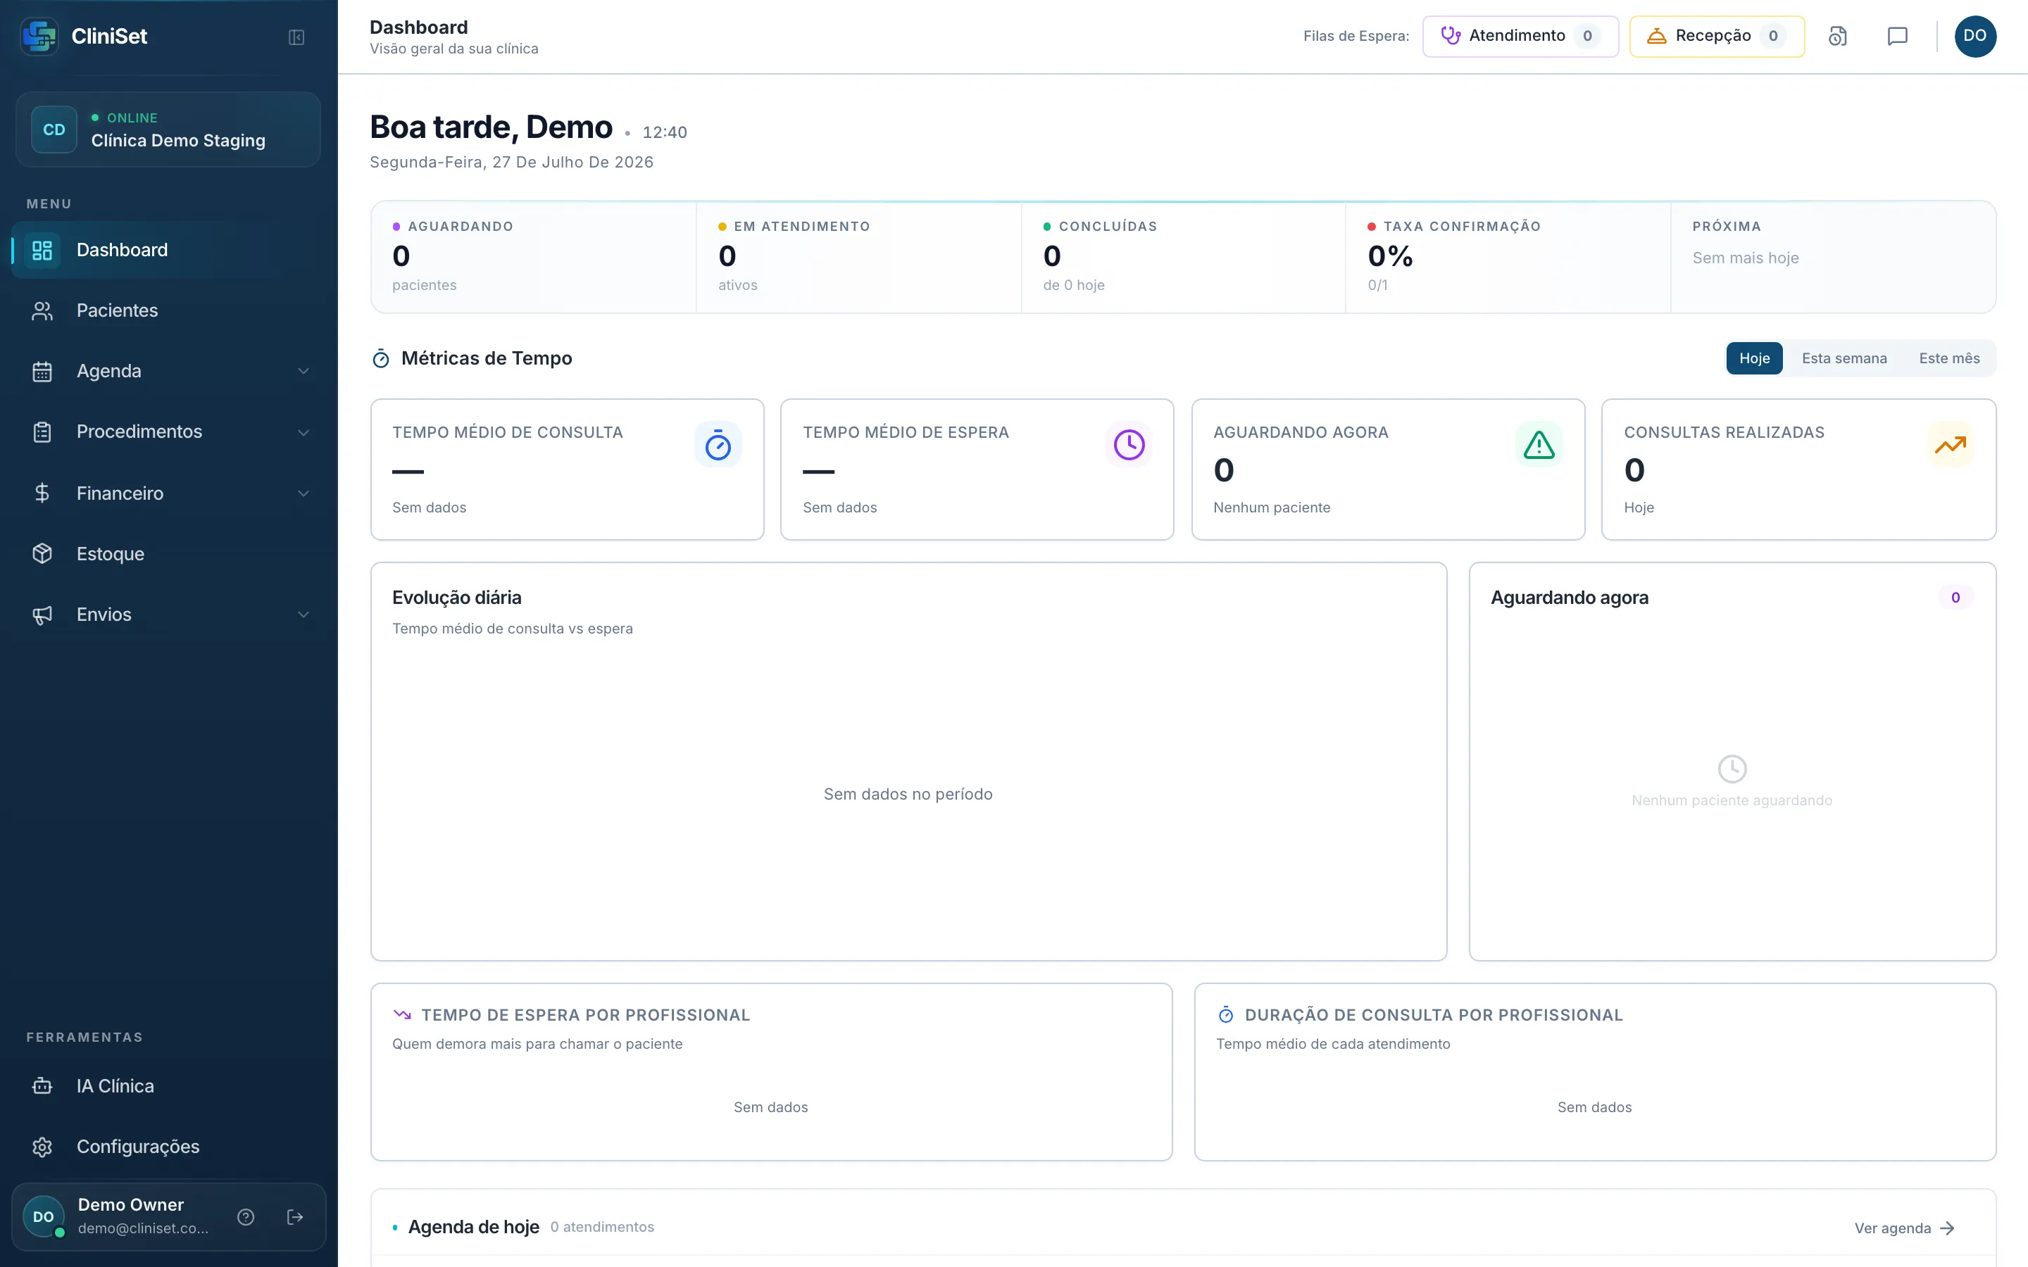Open IA Clínica tool

click(168, 1086)
